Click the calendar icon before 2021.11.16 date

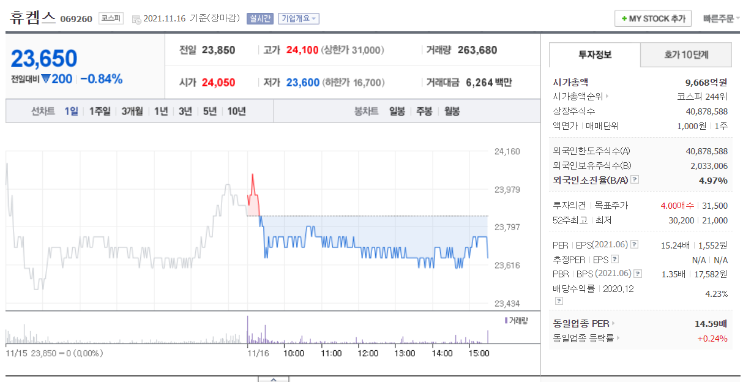point(136,19)
